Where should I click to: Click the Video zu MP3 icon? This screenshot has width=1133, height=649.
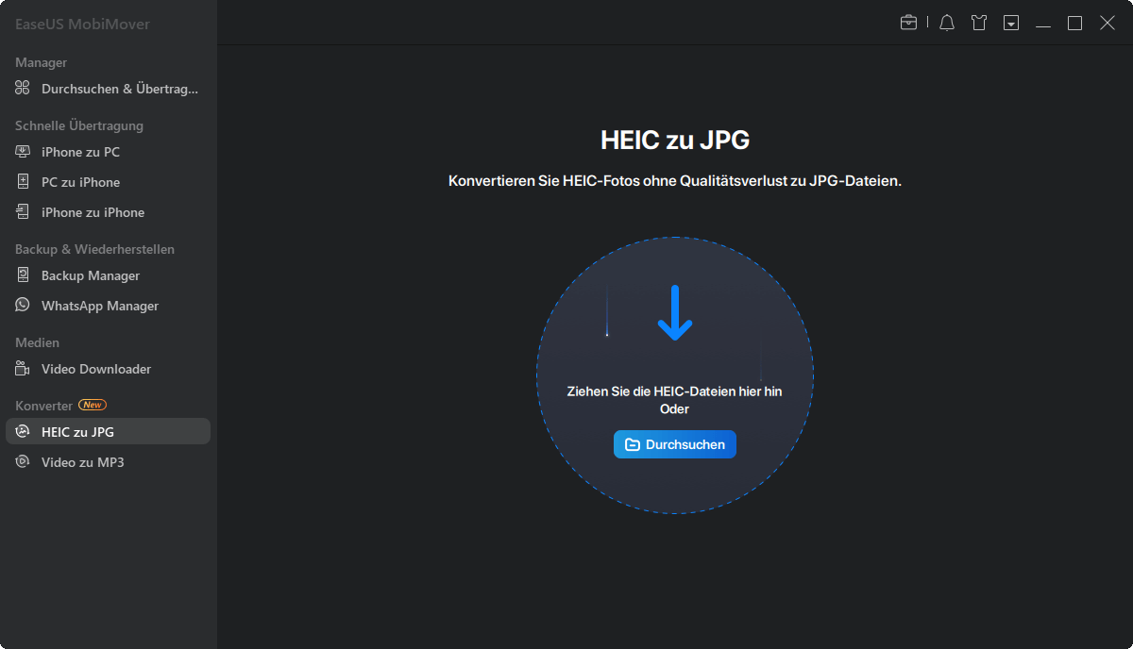pyautogui.click(x=23, y=462)
